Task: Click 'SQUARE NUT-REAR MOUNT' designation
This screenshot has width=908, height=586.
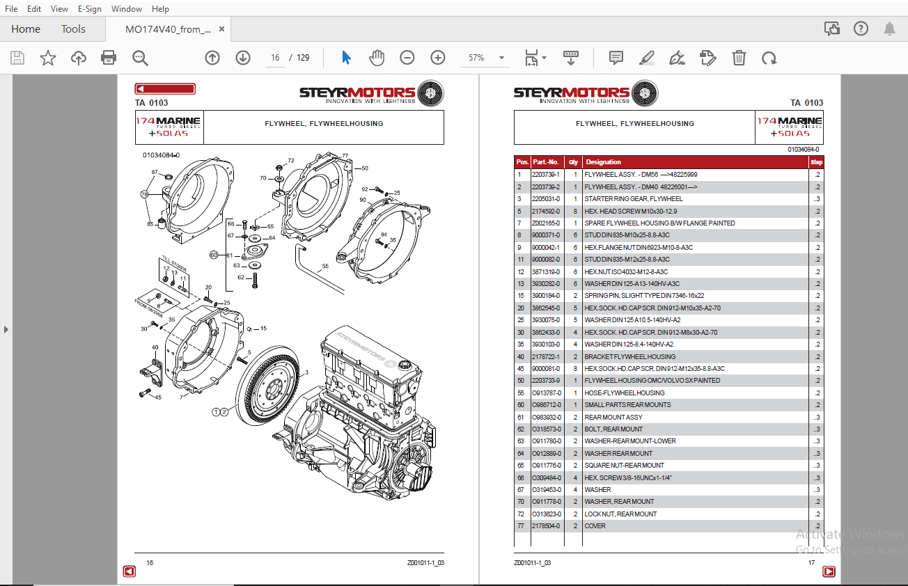Action: pyautogui.click(x=624, y=465)
